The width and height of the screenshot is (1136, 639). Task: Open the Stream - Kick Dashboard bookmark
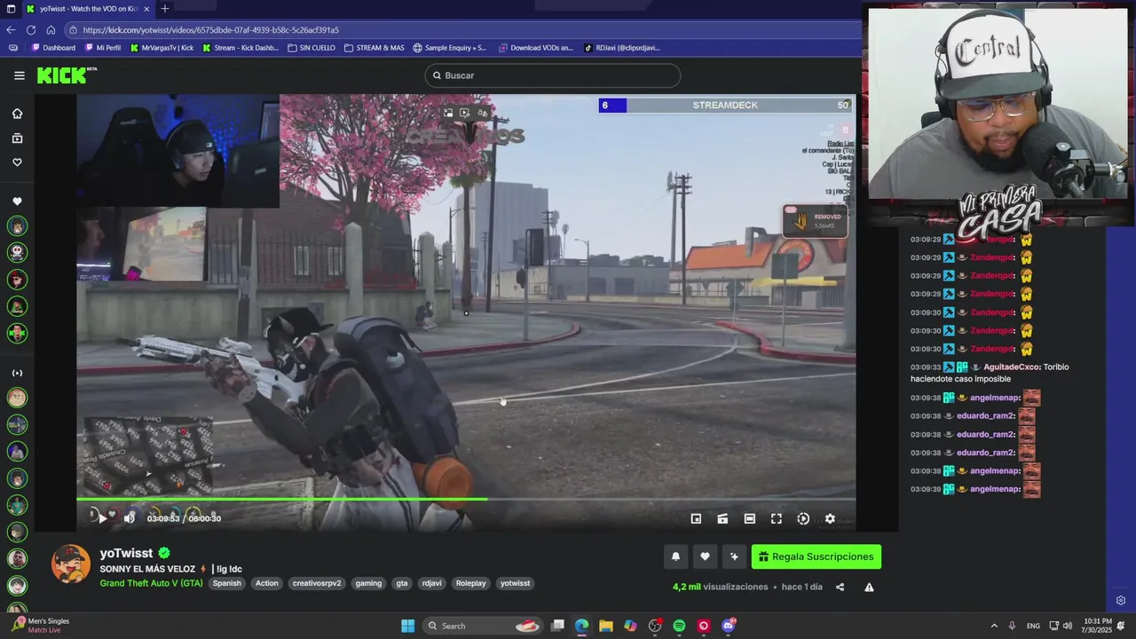(x=241, y=48)
